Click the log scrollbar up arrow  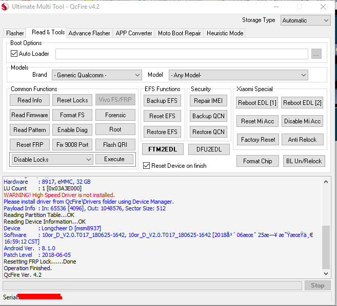[326, 182]
